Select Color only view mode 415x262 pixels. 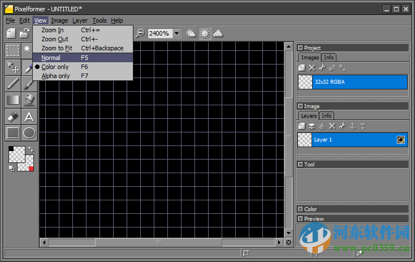click(55, 67)
